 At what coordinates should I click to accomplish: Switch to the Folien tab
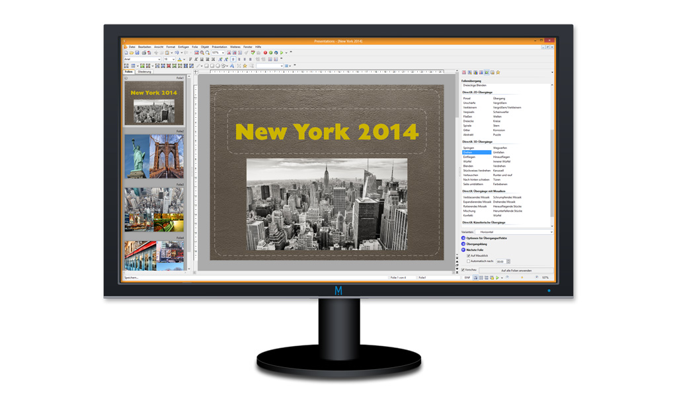coord(129,71)
